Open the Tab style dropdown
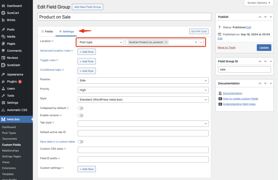 pos(143,124)
